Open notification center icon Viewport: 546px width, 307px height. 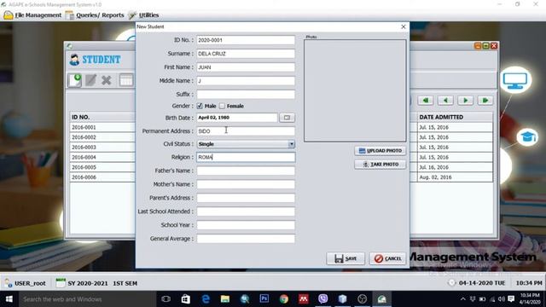coord(511,299)
